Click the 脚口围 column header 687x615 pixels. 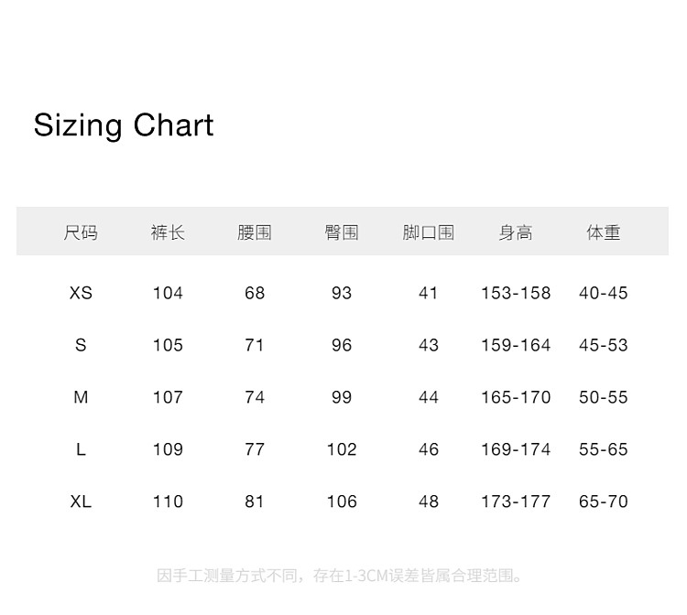click(x=429, y=232)
